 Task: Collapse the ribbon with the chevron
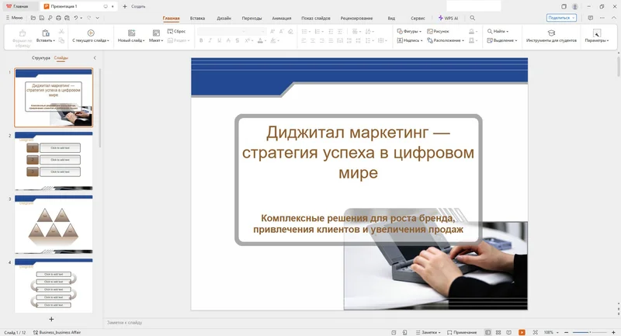(613, 18)
